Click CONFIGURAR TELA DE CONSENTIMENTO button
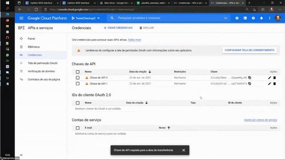This screenshot has height=160, width=285. [249, 50]
